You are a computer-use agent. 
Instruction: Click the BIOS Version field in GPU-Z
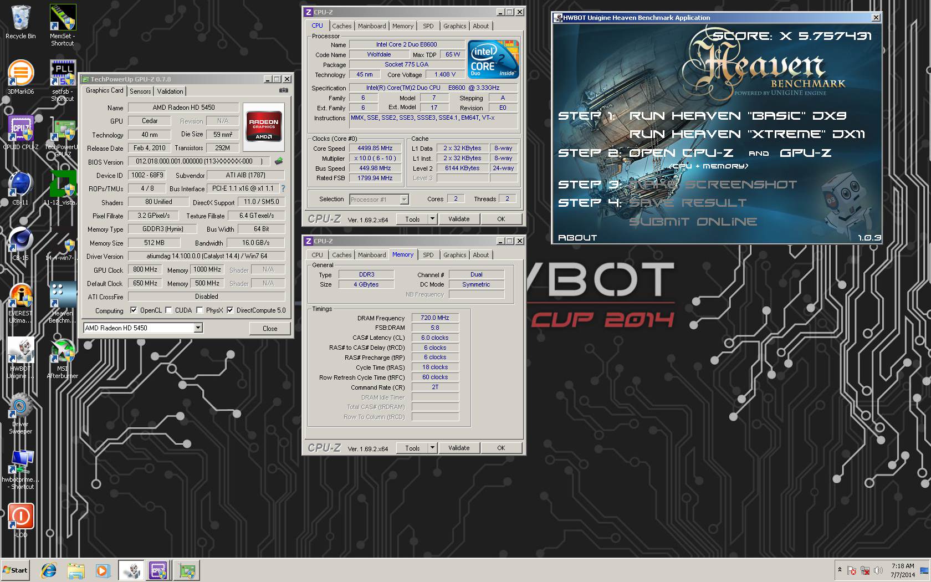[x=199, y=161]
